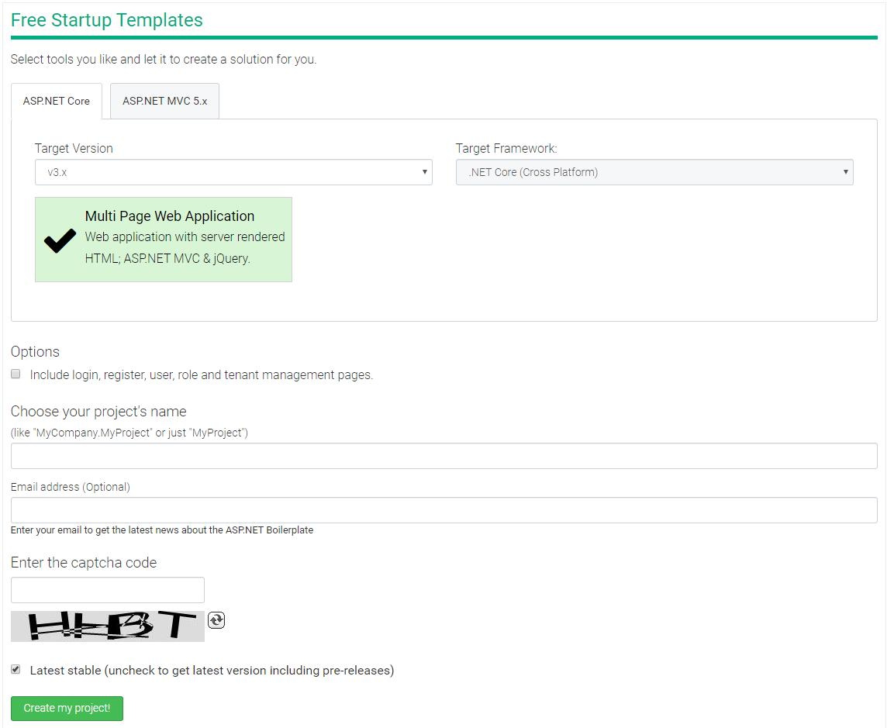Click the 'Include login, register, user' label
The image size is (894, 728).
pos(202,375)
